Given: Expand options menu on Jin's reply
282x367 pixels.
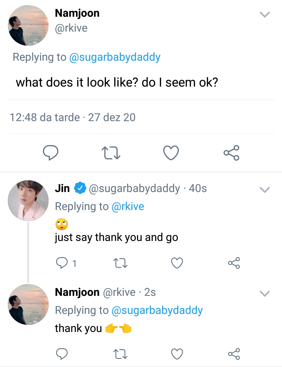Looking at the screenshot, I should pyautogui.click(x=265, y=190).
